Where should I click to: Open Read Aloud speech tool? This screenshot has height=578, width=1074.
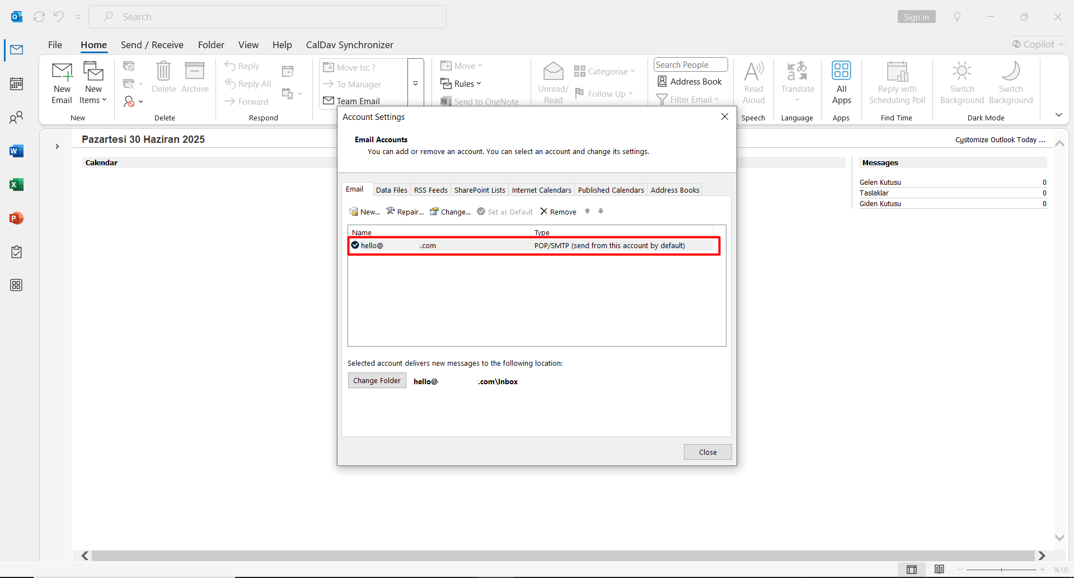tap(754, 83)
